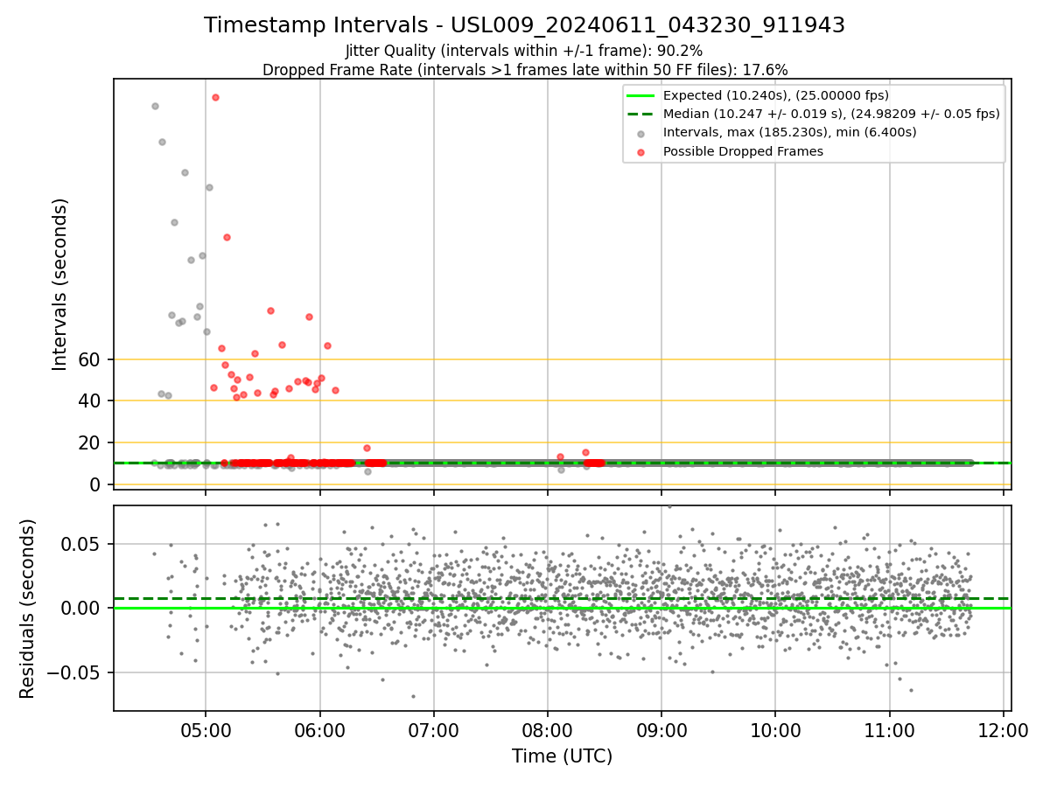Click the '07:00' time tick label

(434, 730)
